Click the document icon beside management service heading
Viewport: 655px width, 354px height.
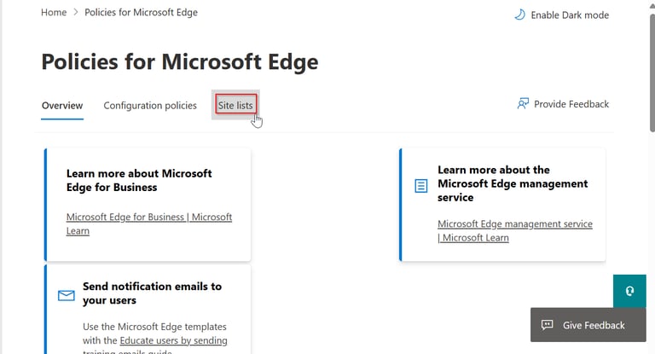[420, 184]
